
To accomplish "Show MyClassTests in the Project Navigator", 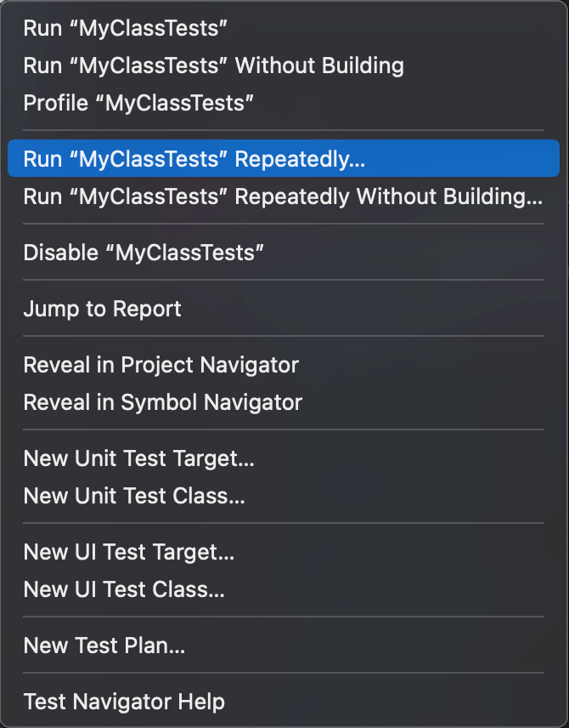I will coord(161,365).
